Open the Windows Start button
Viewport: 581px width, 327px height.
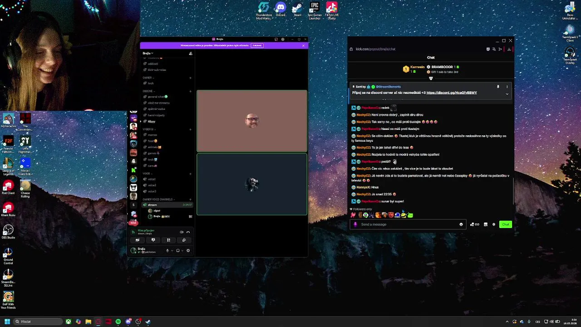tap(7, 322)
